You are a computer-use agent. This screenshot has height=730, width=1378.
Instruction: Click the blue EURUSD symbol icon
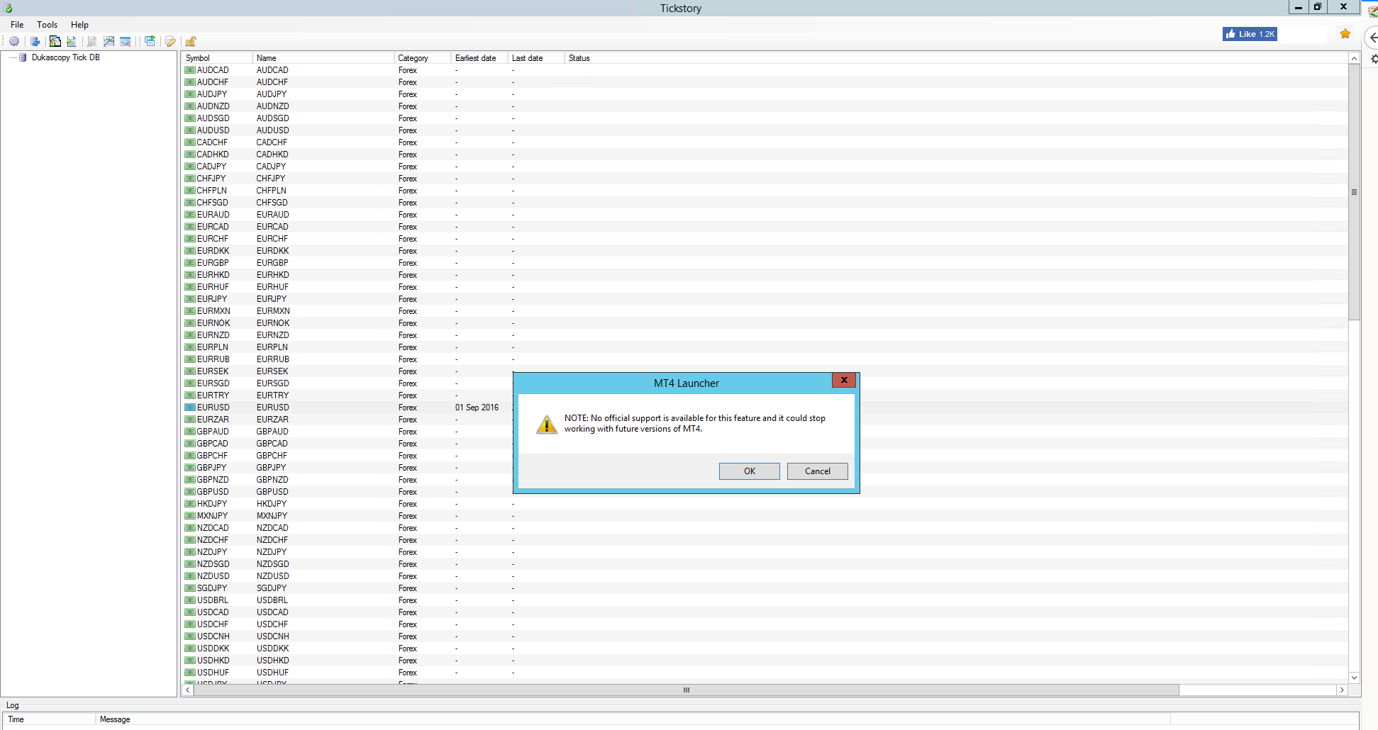(190, 408)
